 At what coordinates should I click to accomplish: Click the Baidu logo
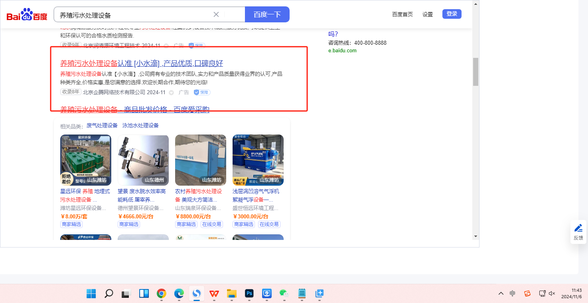[x=27, y=15]
